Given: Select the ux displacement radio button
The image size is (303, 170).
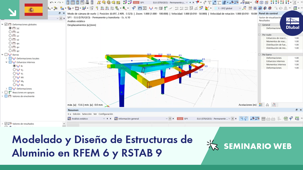Looking at the screenshot, I should (x=10, y=32).
